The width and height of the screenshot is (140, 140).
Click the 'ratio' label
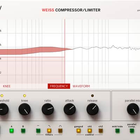pos(48,100)
